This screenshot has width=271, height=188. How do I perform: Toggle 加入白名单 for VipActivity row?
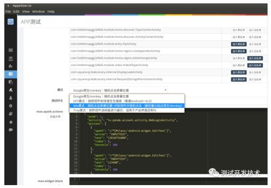[x=255, y=44]
